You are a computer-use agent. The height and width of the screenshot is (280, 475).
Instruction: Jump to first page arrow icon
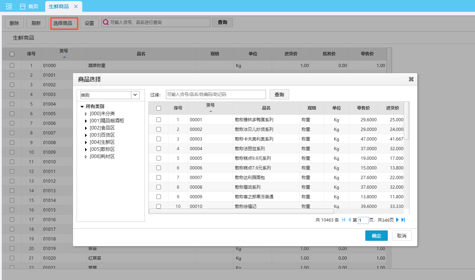click(x=344, y=220)
